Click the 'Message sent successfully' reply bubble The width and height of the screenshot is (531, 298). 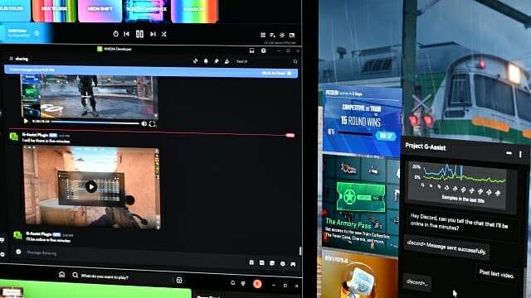pyautogui.click(x=446, y=248)
